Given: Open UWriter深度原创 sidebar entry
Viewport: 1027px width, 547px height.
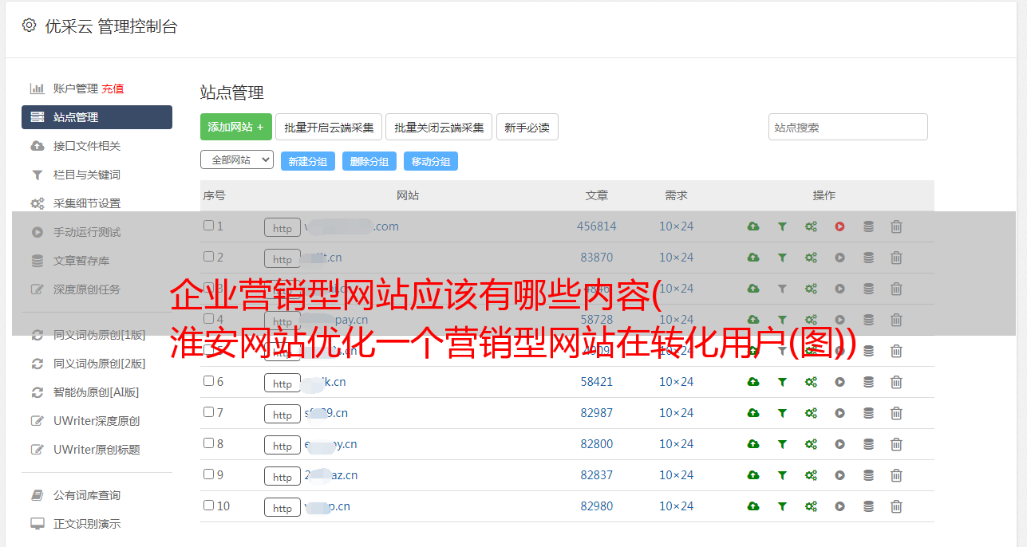Looking at the screenshot, I should pyautogui.click(x=97, y=421).
